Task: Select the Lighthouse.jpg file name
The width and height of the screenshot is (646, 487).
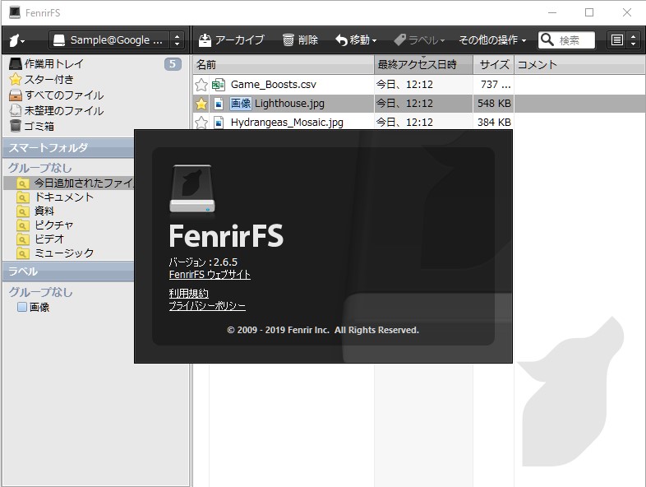Action: click(x=289, y=104)
